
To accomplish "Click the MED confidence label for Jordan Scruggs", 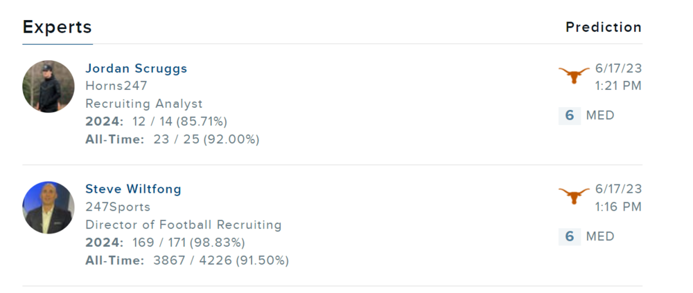I will click(600, 115).
